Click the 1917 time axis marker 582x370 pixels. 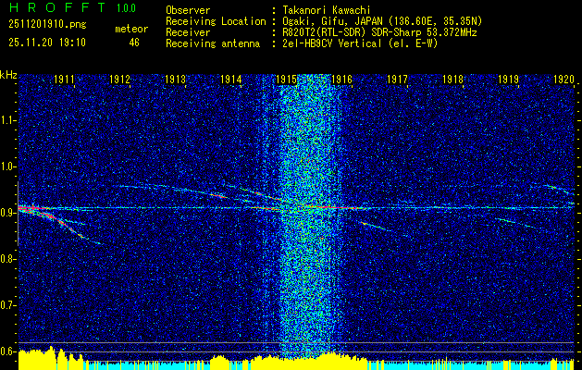click(x=397, y=79)
